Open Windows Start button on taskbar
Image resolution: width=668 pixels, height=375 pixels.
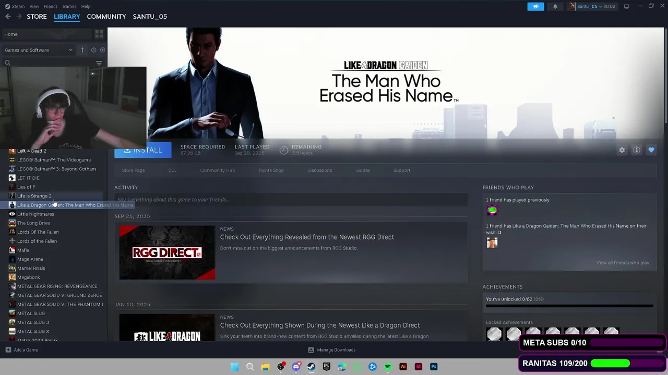[x=235, y=367]
